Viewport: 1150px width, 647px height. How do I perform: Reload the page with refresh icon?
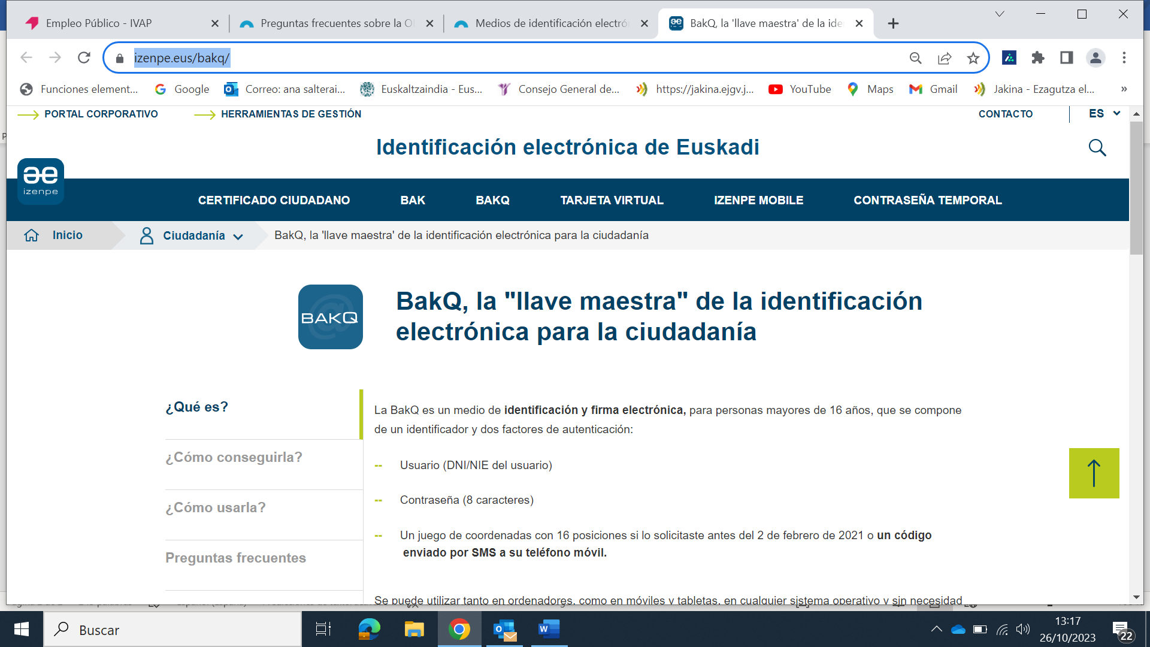pos(84,58)
